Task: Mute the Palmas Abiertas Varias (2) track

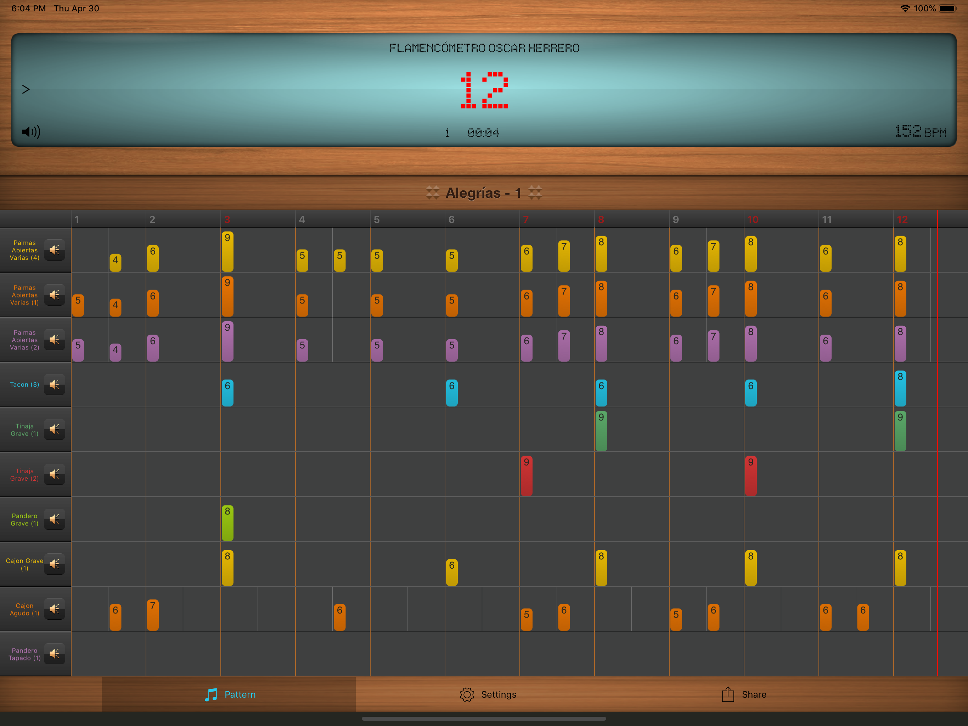Action: click(54, 340)
